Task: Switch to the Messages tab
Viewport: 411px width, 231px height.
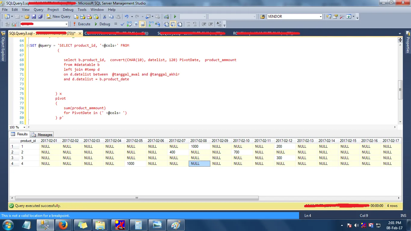Action: click(x=42, y=134)
